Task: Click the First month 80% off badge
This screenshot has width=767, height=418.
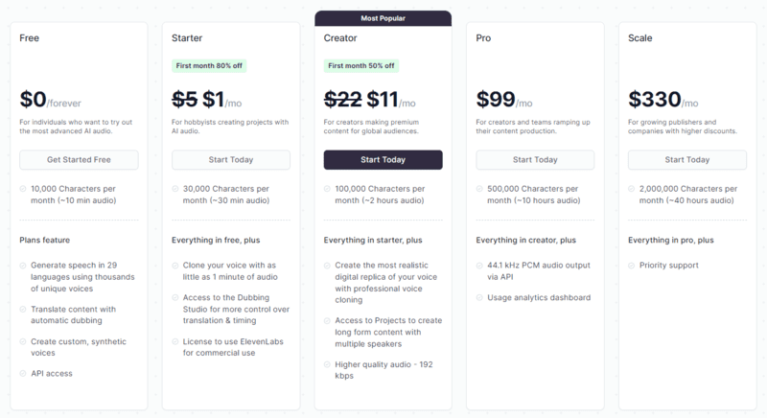Action: [209, 66]
